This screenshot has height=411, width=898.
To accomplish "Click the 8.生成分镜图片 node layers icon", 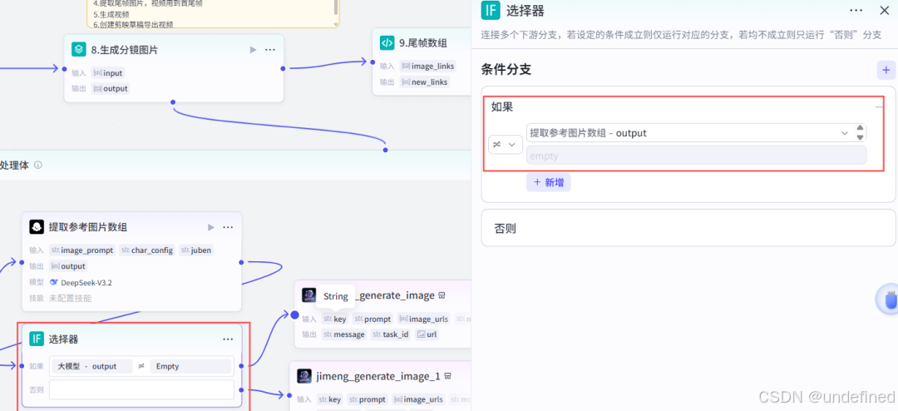I will [x=78, y=49].
